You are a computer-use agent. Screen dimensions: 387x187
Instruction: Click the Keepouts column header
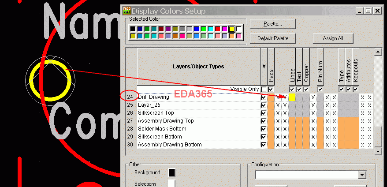355,67
